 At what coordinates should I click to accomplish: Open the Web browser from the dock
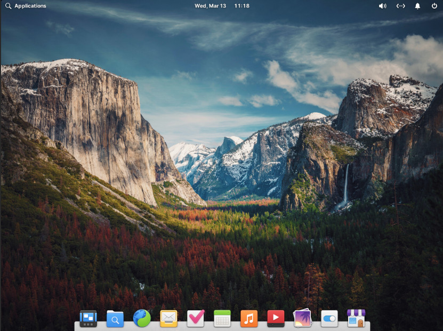tap(142, 318)
